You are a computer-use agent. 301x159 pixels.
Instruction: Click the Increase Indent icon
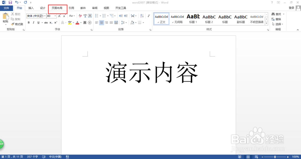pos(126,16)
